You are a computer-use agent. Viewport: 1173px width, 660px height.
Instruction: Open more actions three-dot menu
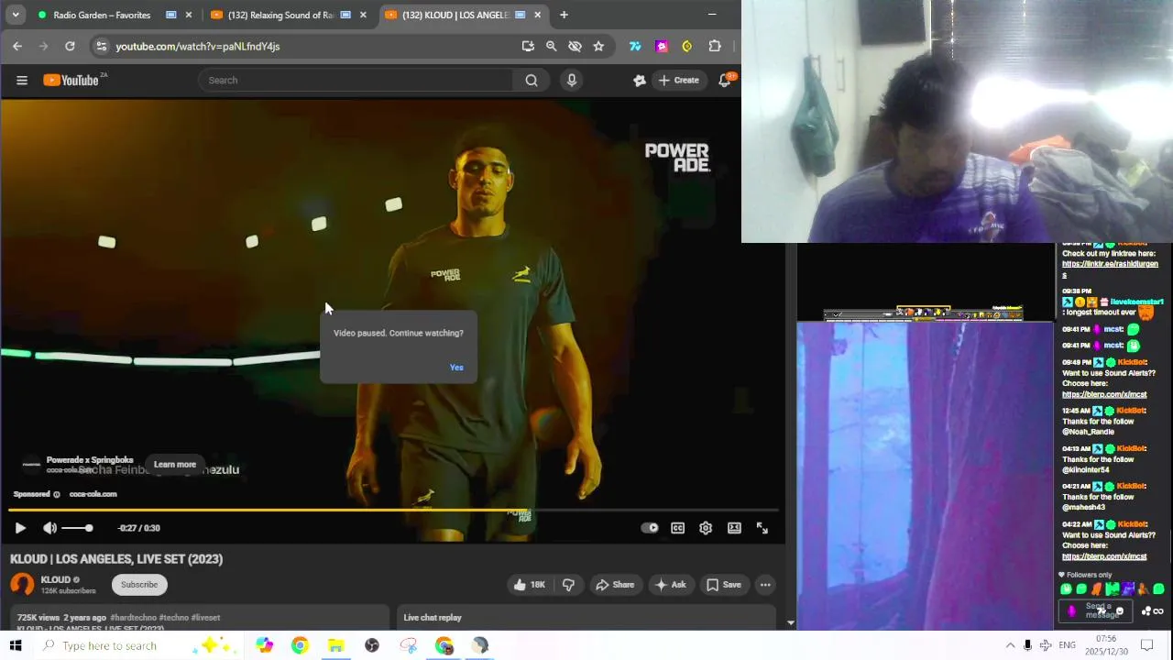[765, 585]
